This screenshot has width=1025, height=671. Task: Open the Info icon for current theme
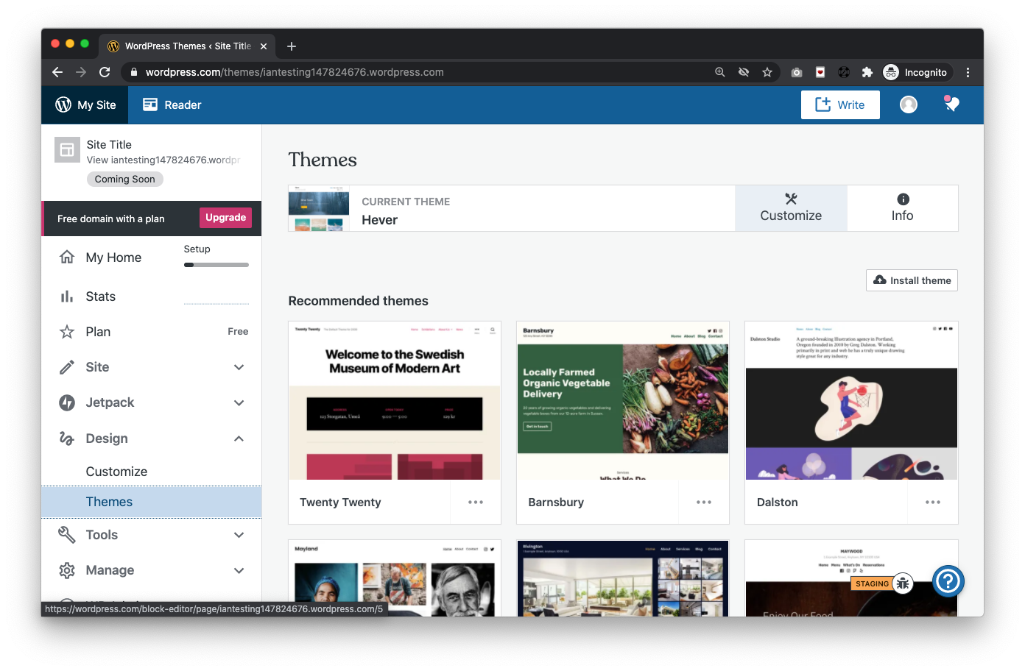903,199
